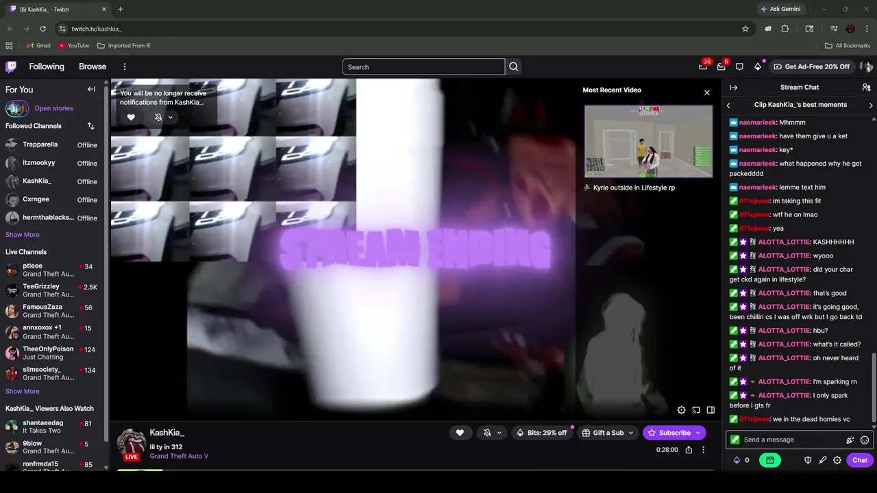This screenshot has height=493, width=877.
Task: Open the Gmail bookmark
Action: click(x=38, y=46)
